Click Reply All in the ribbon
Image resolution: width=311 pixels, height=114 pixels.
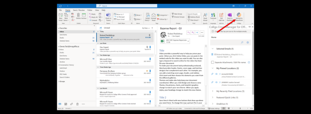click(93, 17)
